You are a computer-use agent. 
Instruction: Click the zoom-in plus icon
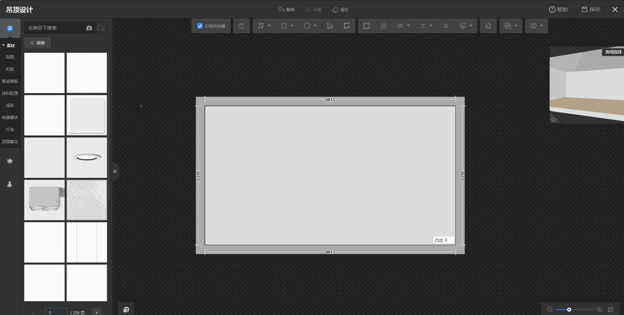(599, 309)
